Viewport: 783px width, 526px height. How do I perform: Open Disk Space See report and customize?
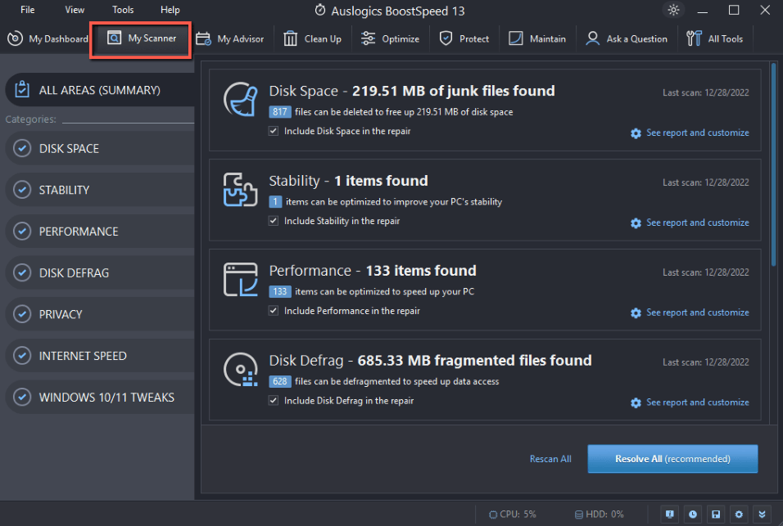[x=690, y=133]
